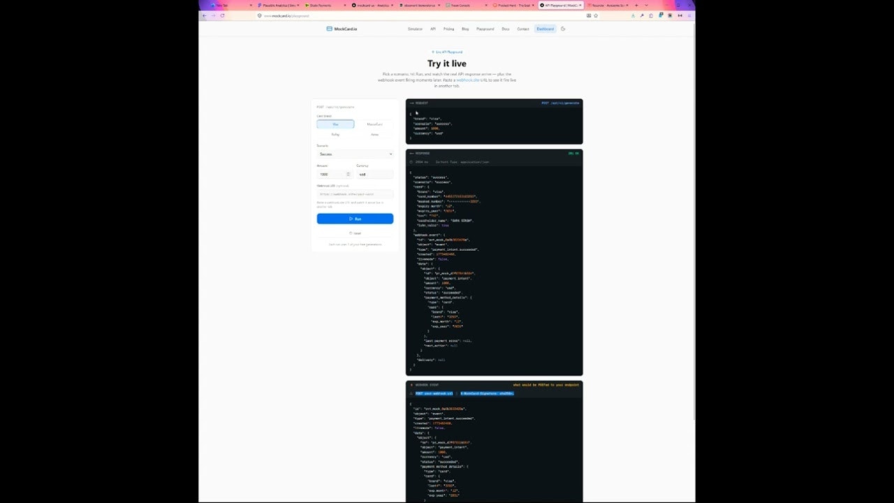Select the MasterCard card brand
The width and height of the screenshot is (894, 503).
(x=375, y=124)
